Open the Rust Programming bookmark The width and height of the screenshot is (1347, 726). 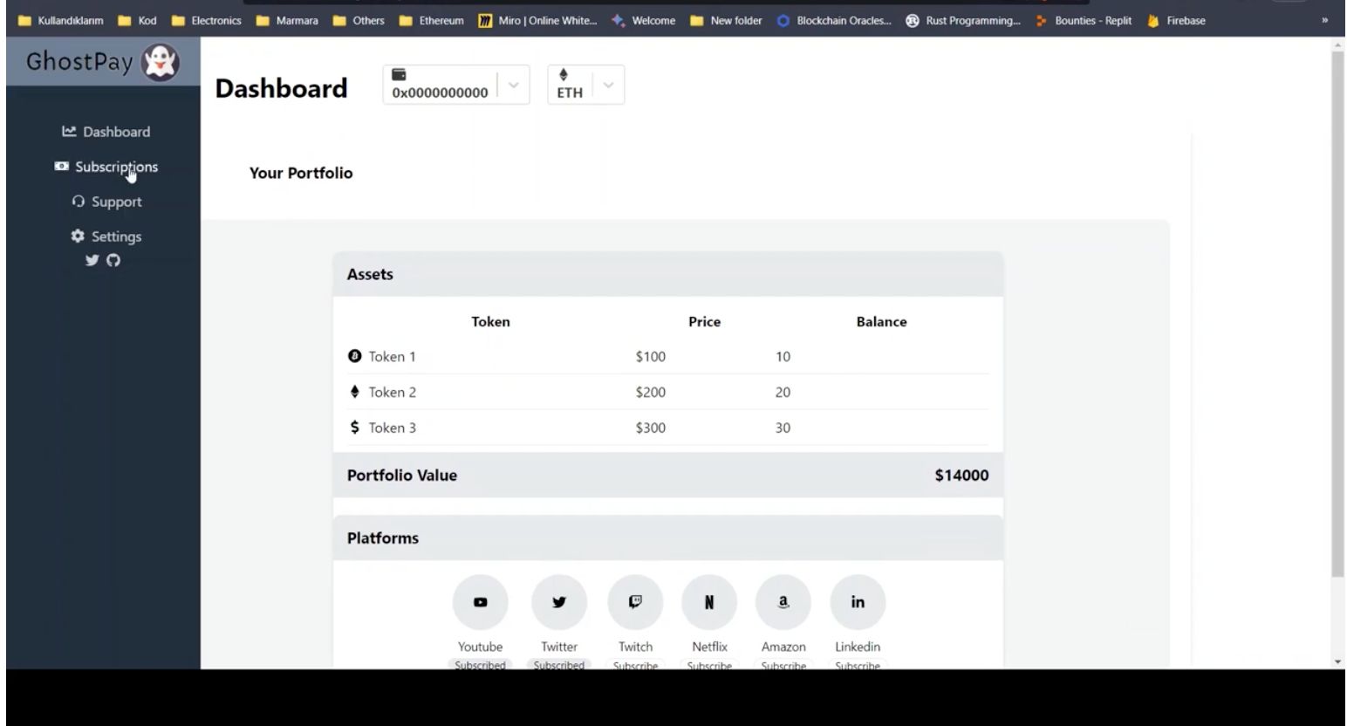click(963, 21)
